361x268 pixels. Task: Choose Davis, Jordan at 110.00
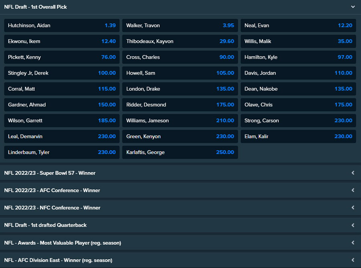(x=298, y=73)
